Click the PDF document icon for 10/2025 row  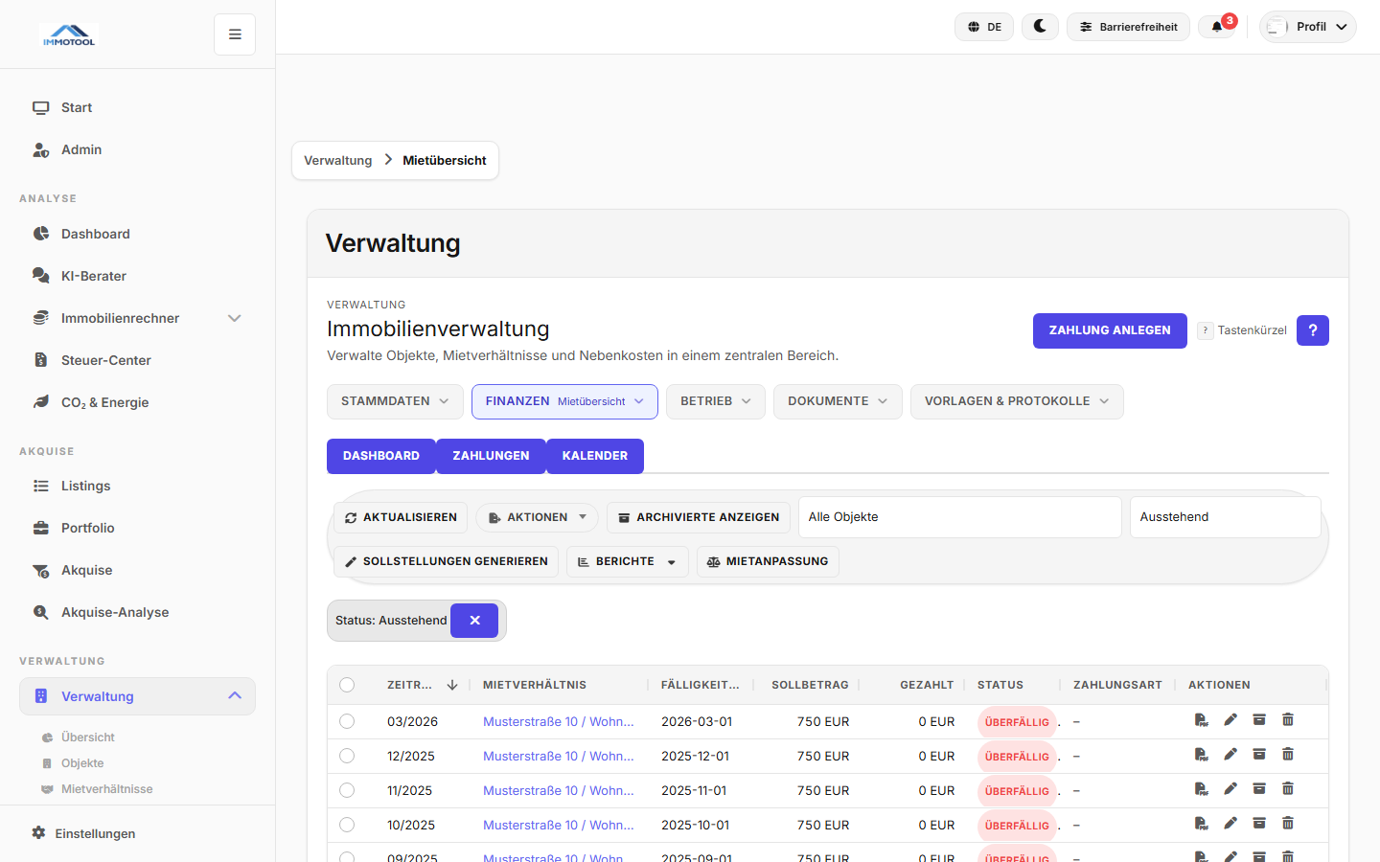pyautogui.click(x=1201, y=824)
